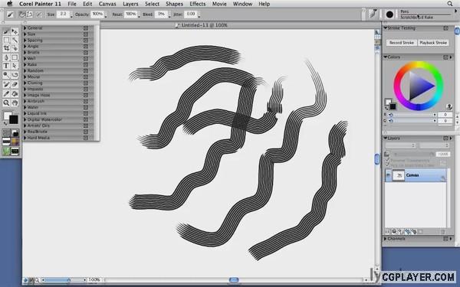Expand the Spacing brush controls section
The image size is (460, 287).
(25, 40)
